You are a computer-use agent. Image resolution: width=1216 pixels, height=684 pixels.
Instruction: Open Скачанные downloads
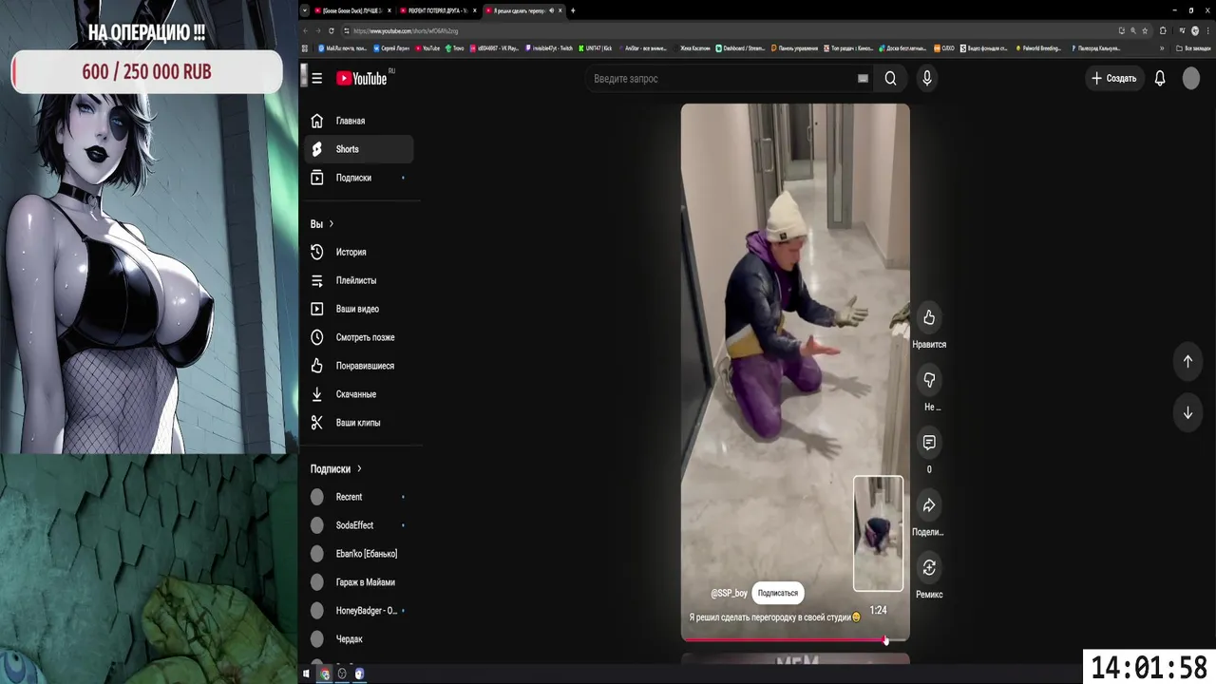(x=359, y=394)
